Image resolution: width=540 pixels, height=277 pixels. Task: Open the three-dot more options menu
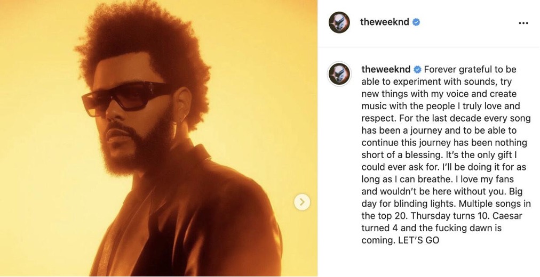click(523, 23)
